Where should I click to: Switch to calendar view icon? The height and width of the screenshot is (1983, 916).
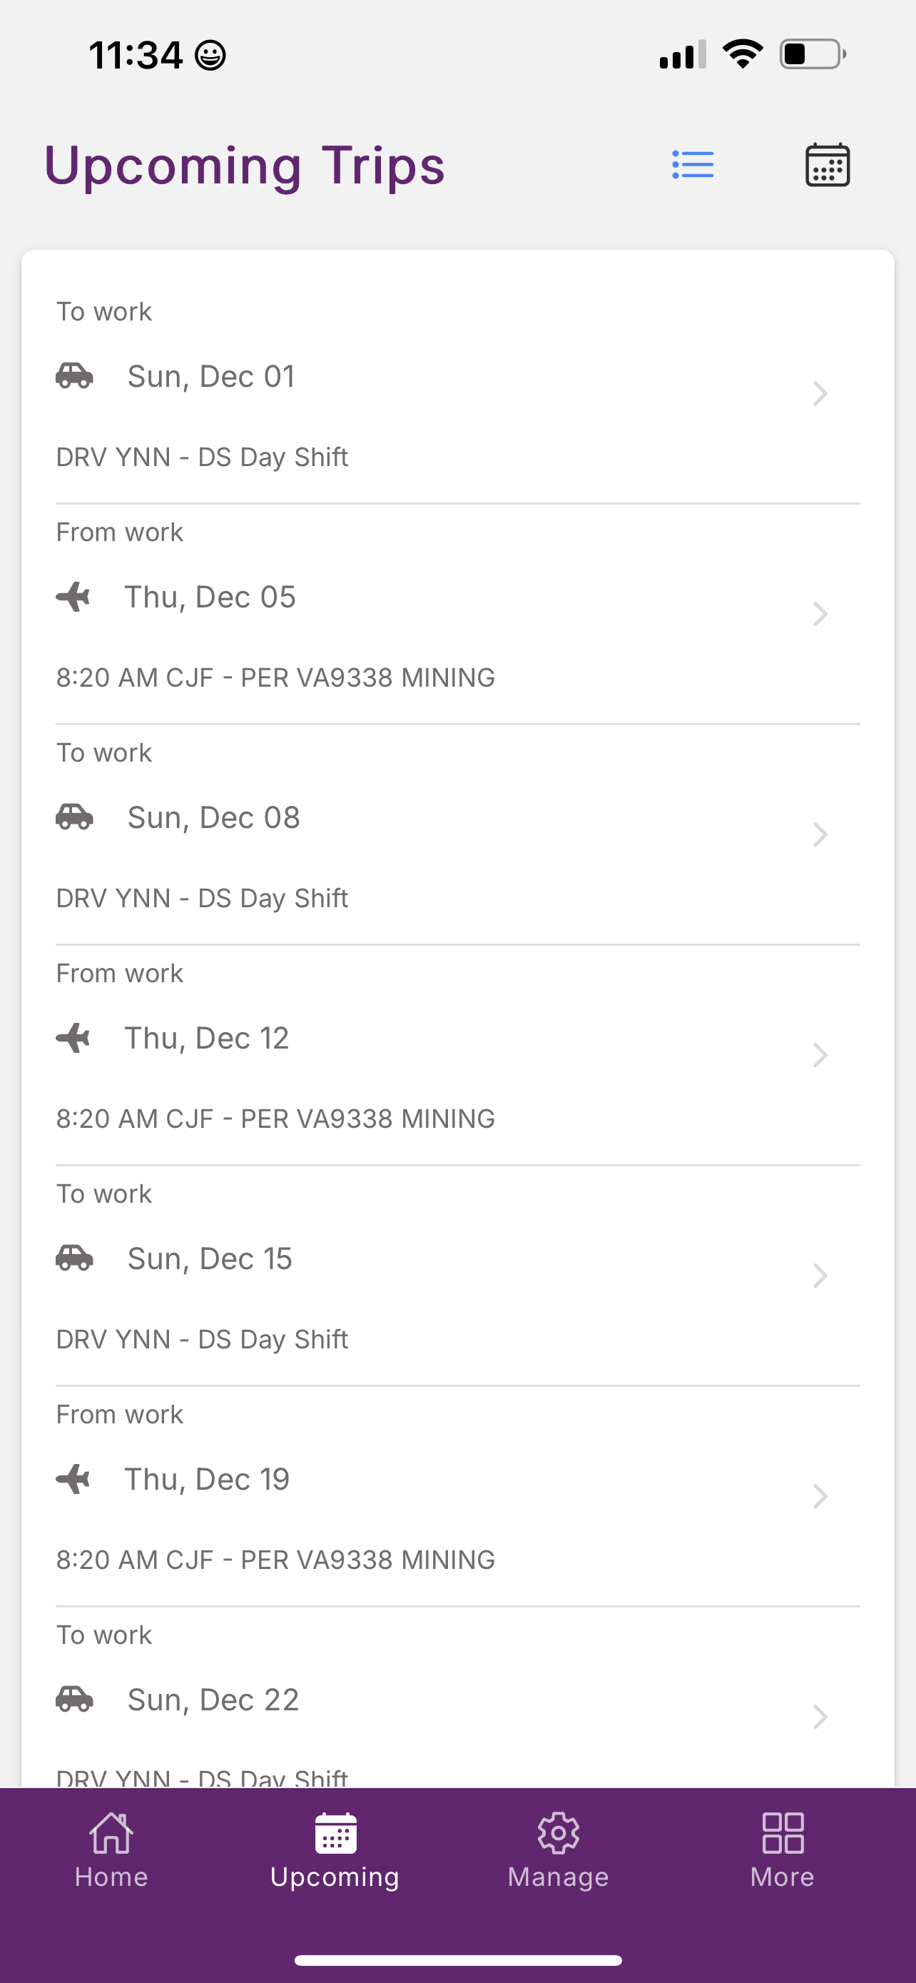[828, 165]
